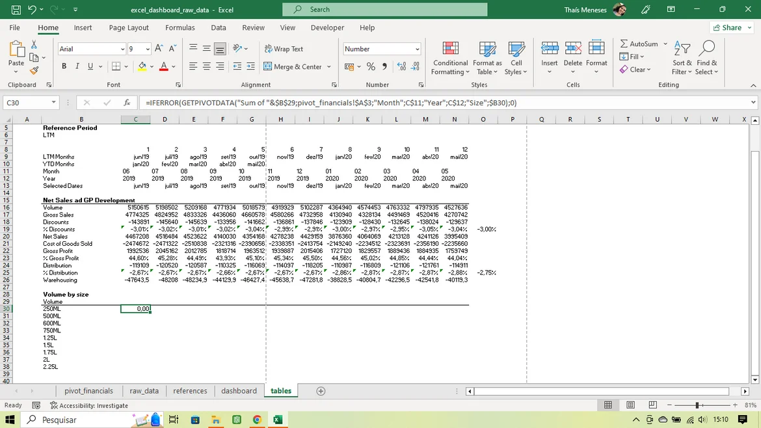
Task: Click the Insert Function fx icon
Action: tap(127, 103)
